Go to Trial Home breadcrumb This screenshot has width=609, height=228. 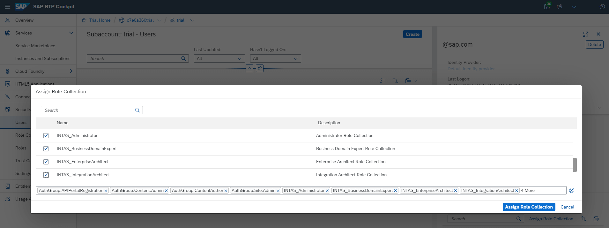100,20
